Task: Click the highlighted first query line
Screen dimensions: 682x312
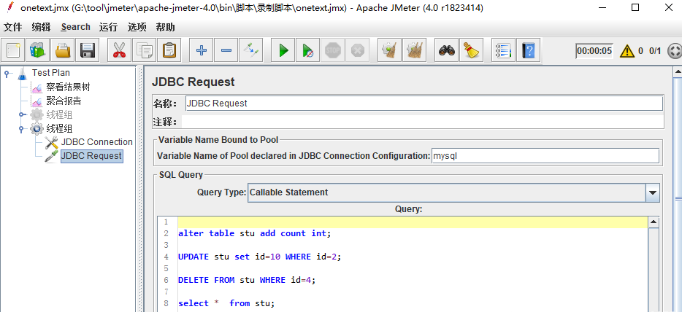Action: tap(413, 222)
